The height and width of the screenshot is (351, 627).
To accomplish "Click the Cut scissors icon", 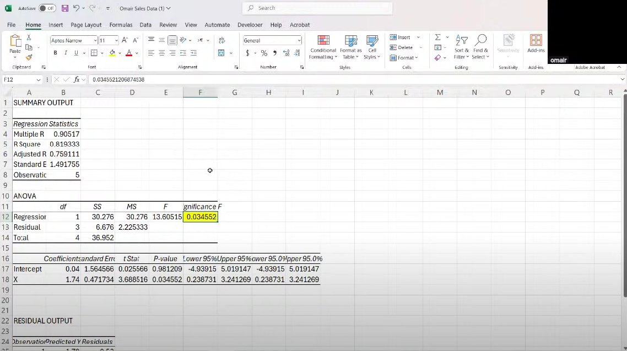I will (29, 37).
